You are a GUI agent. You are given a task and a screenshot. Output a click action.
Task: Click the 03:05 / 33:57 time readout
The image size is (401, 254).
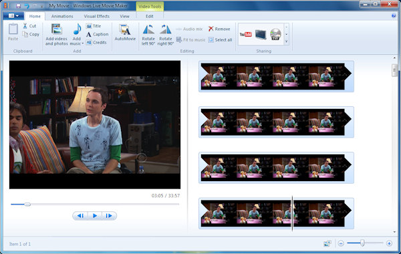pyautogui.click(x=166, y=196)
